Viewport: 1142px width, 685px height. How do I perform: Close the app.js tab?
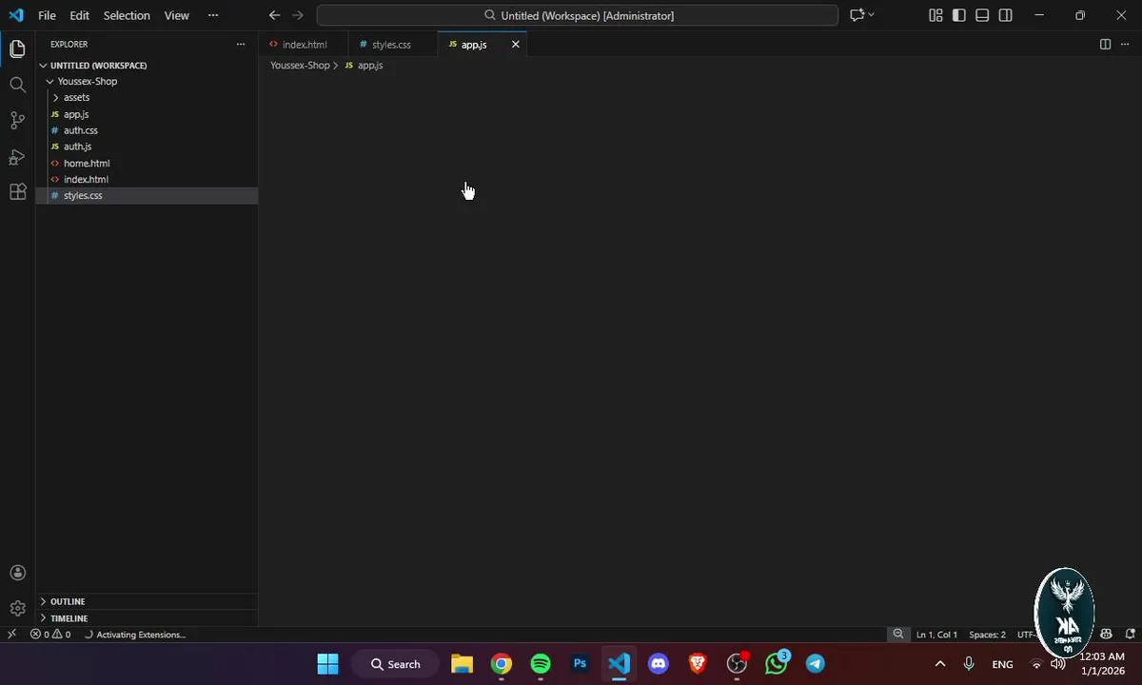(x=516, y=45)
